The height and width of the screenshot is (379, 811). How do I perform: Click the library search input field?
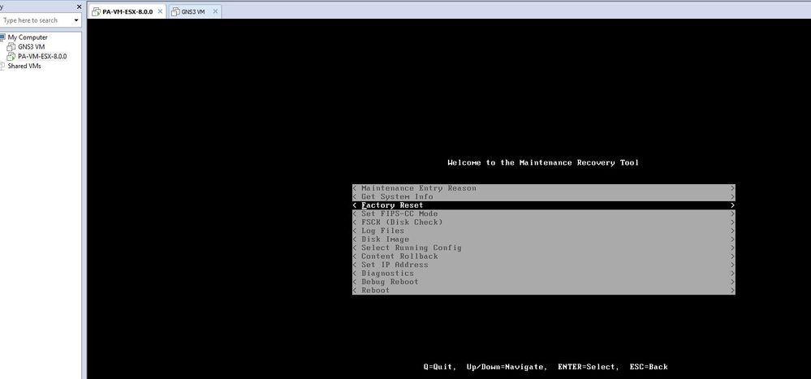click(35, 20)
